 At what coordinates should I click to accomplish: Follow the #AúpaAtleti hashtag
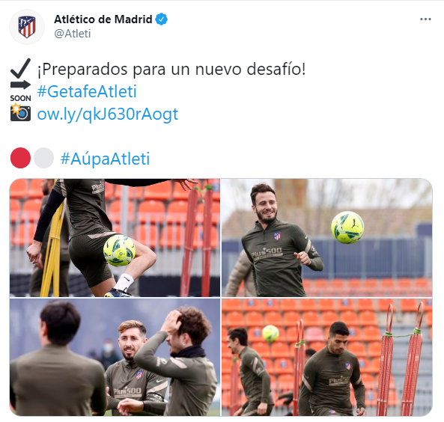[105, 159]
